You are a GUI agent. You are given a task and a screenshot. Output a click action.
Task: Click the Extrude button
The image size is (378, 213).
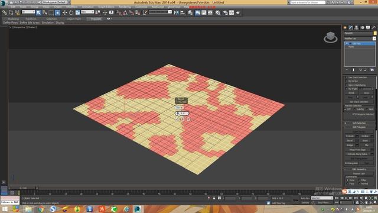click(x=350, y=136)
